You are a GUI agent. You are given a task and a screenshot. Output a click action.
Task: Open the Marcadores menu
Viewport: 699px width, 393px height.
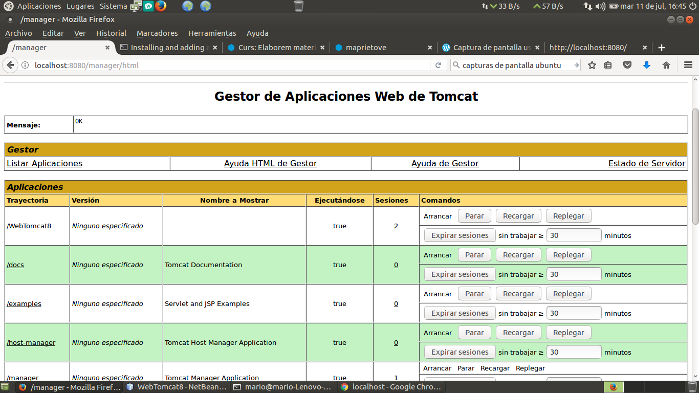157,33
